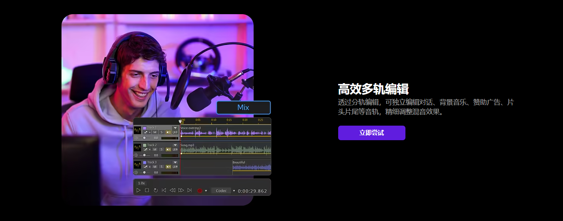Screen dimensions: 563x221
Task: Start recording with the red record button
Action: [x=199, y=191]
